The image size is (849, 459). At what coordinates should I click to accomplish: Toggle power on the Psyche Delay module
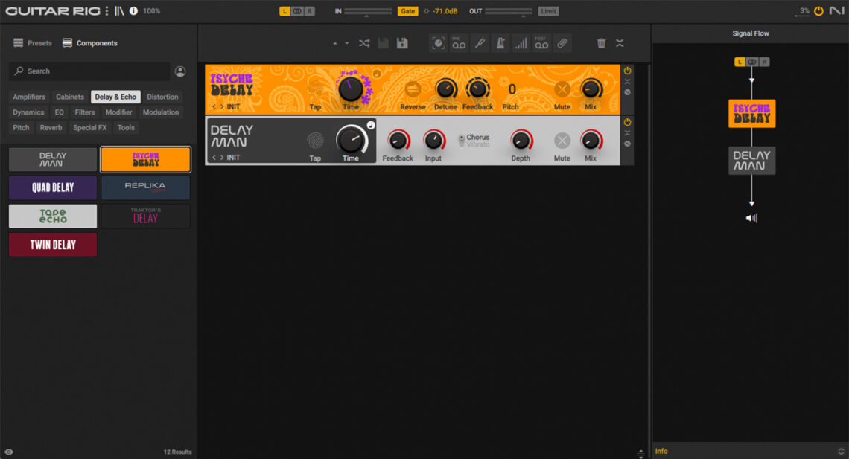click(627, 69)
